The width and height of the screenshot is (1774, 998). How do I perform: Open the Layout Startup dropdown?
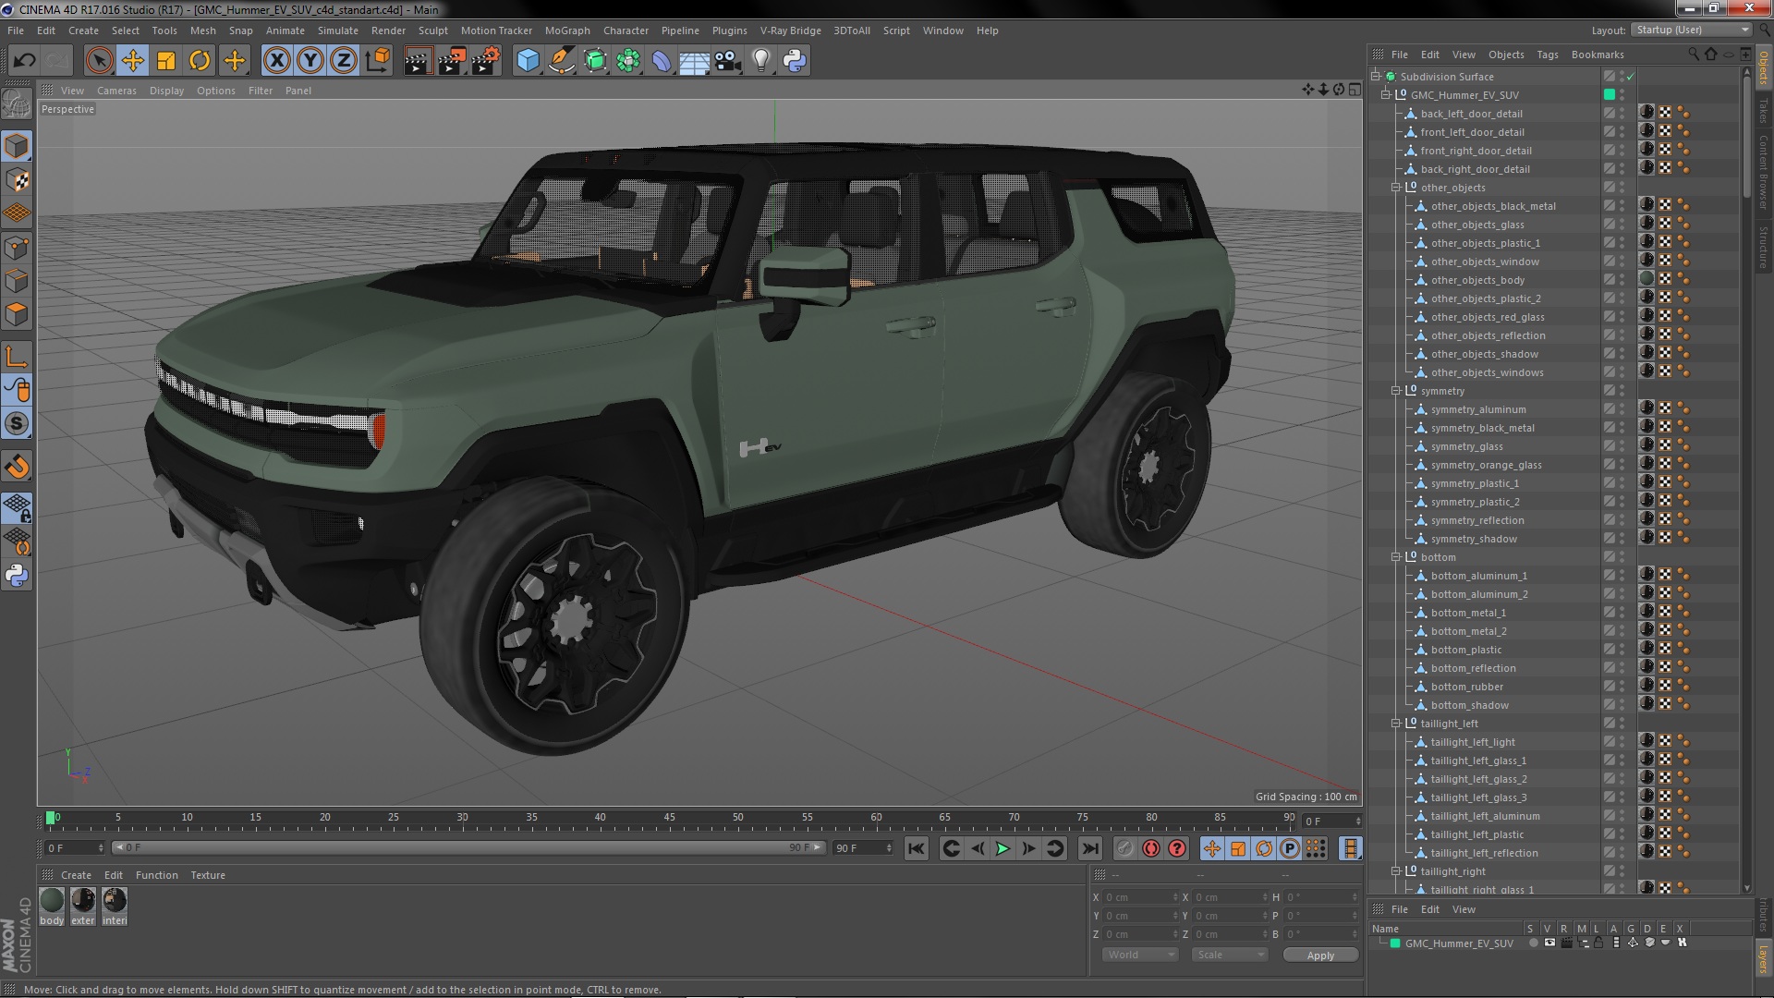1691,30
